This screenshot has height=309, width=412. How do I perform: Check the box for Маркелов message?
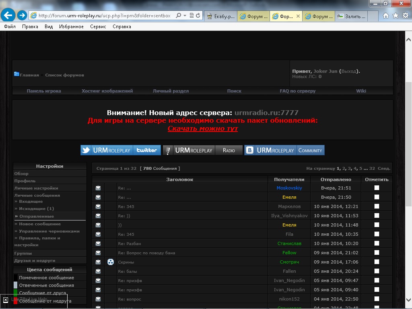(x=377, y=206)
